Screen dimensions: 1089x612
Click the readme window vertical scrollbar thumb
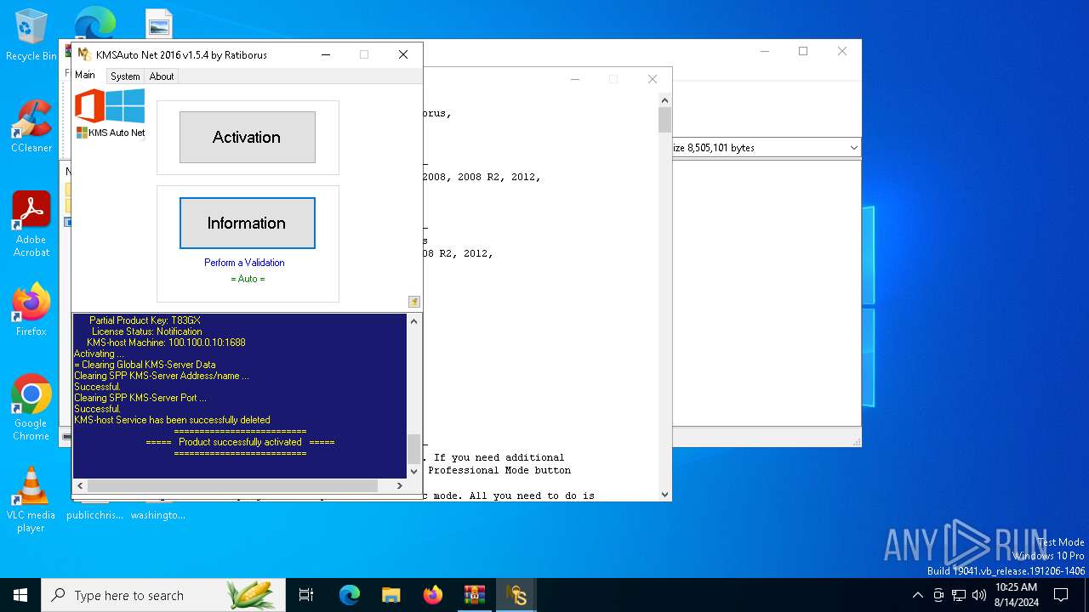(x=664, y=120)
